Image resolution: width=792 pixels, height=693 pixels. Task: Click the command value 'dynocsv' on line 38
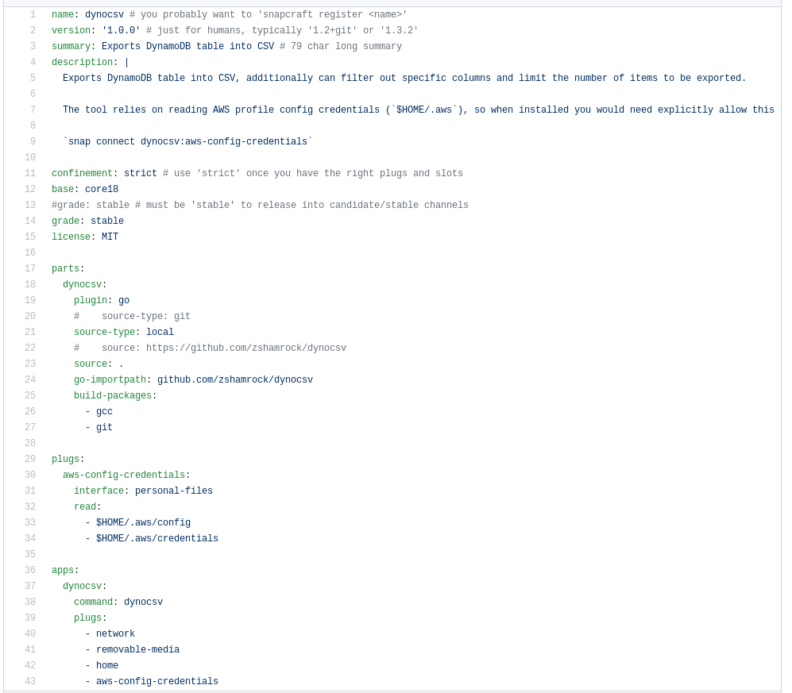pos(143,602)
